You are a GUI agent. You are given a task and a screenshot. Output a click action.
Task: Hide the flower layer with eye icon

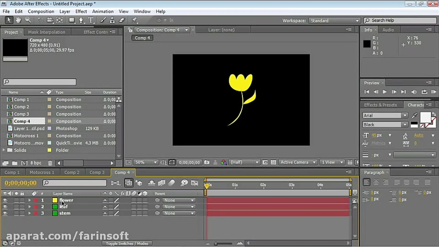[5, 200]
